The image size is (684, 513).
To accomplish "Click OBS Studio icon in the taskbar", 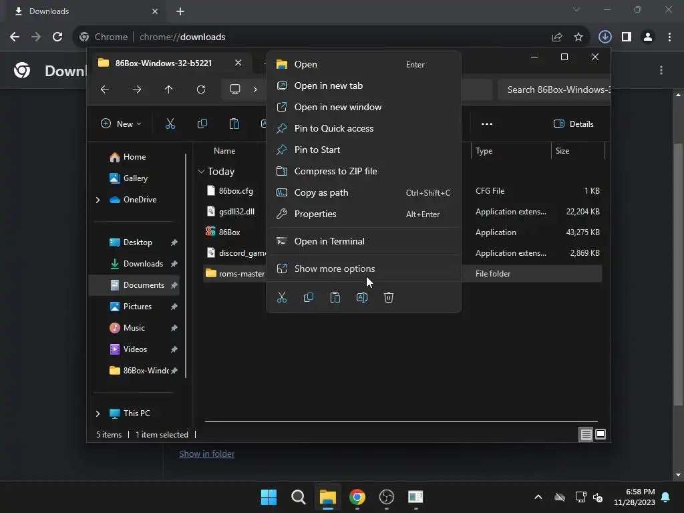I will pos(387,497).
